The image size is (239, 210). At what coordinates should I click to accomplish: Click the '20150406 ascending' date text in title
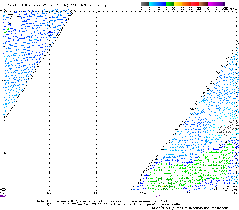88,5
